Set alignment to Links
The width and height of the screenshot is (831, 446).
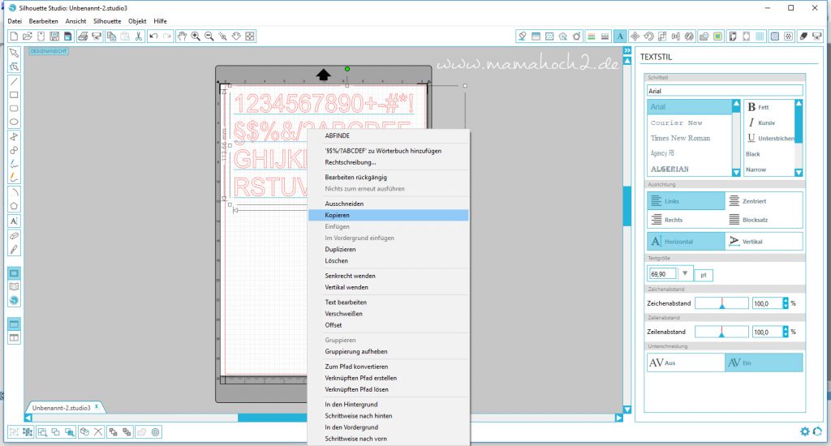pos(686,201)
